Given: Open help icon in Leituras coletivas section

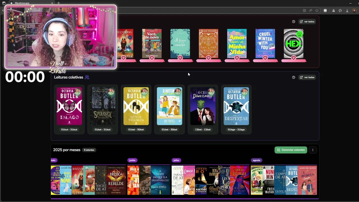Looking at the screenshot, I should (x=294, y=77).
